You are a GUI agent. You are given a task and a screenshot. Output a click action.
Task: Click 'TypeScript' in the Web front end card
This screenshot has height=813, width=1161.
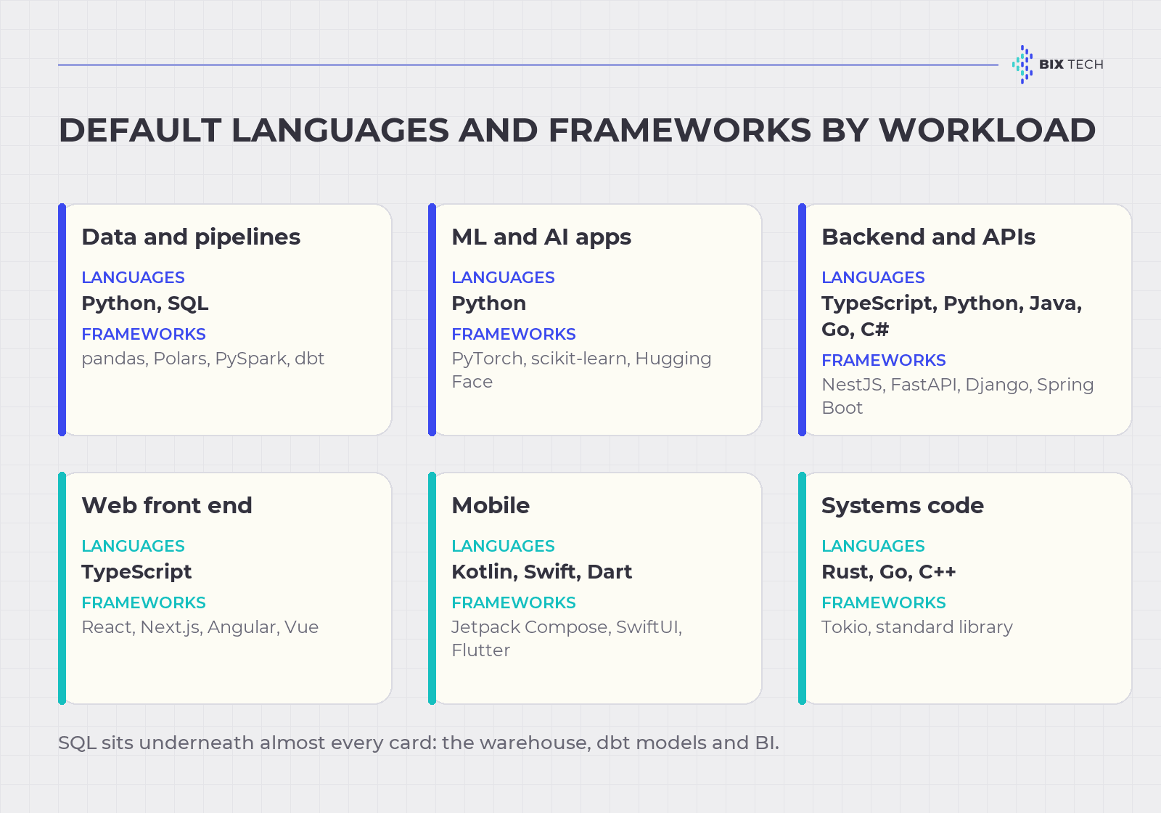point(136,572)
